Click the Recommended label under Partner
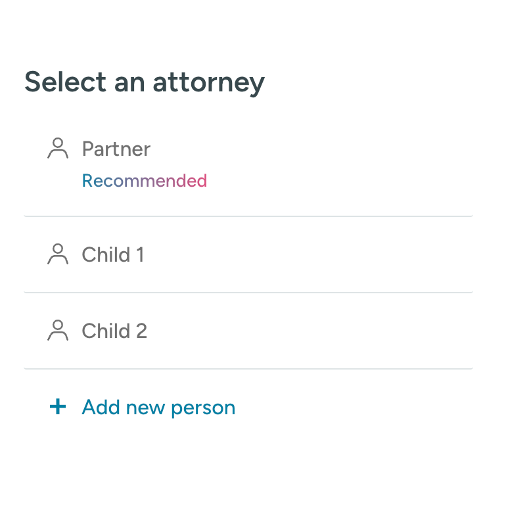 145,180
